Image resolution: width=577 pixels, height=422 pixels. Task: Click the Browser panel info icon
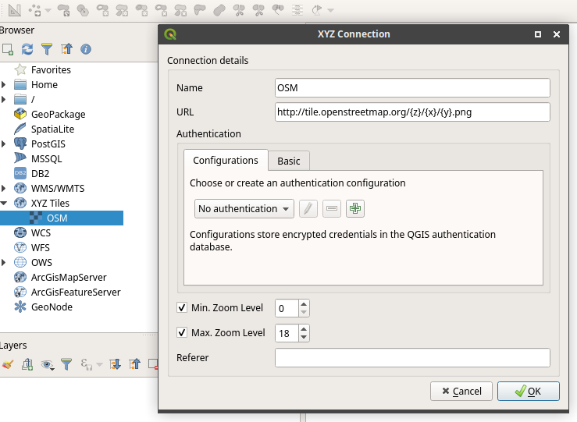86,49
